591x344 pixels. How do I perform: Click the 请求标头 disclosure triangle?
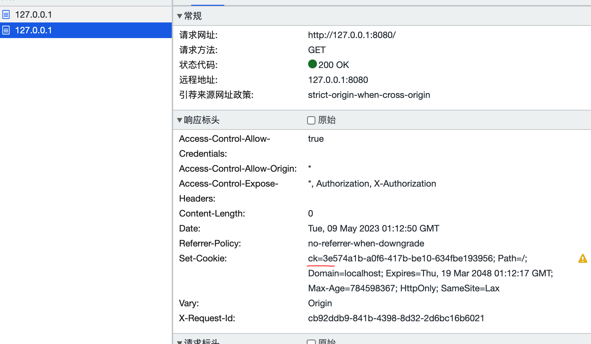180,341
